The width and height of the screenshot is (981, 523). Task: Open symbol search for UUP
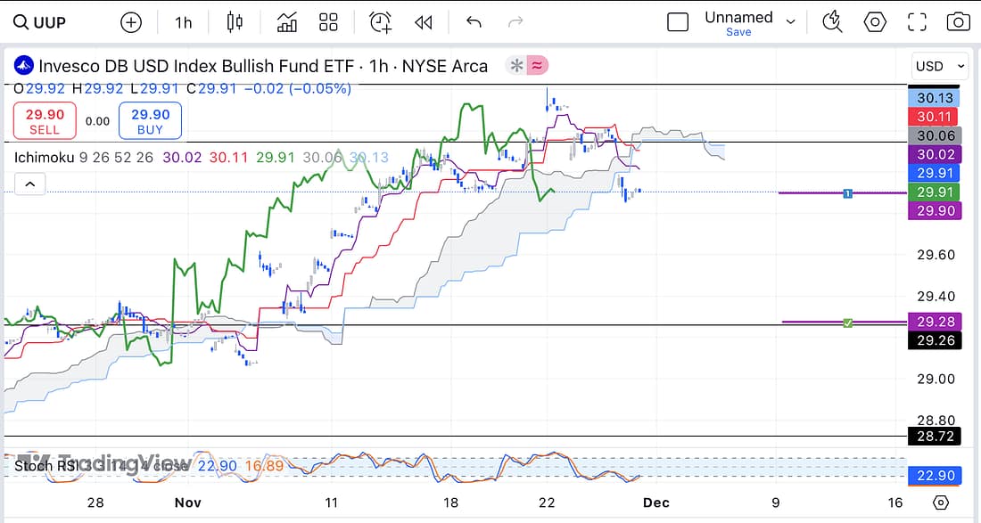tap(40, 22)
